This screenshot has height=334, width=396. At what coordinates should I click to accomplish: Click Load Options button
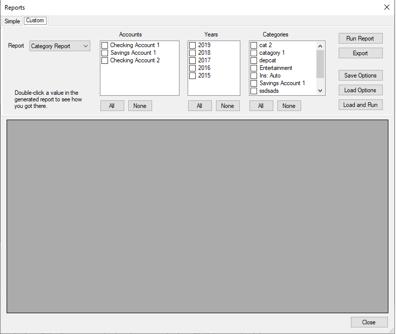tap(360, 90)
